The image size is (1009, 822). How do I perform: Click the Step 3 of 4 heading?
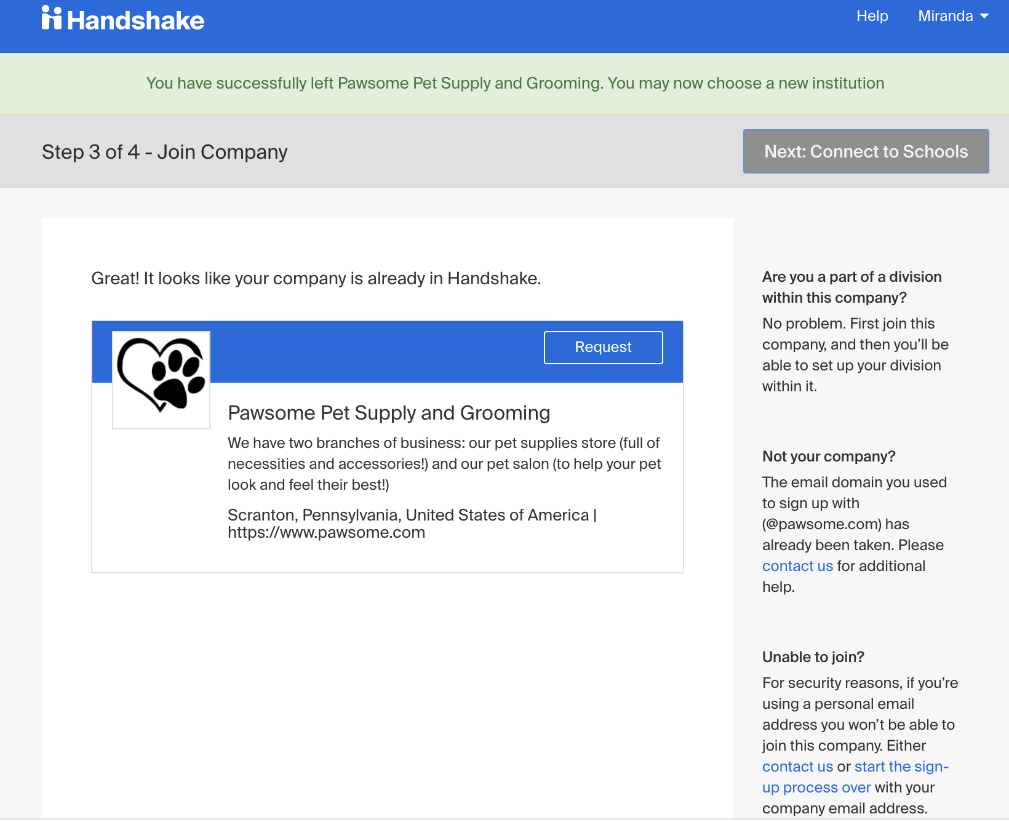(x=165, y=152)
